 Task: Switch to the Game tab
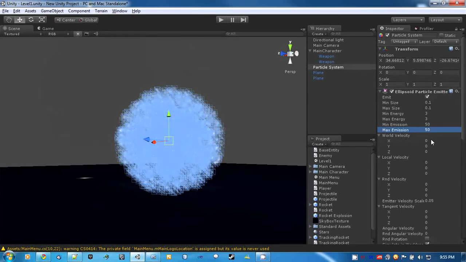click(x=45, y=28)
